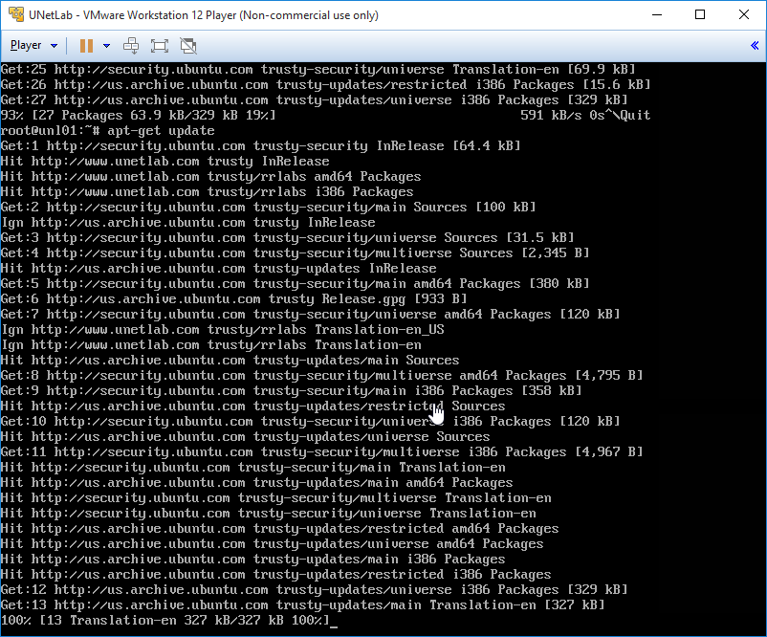Expand the Player menu dropdown arrow

55,46
